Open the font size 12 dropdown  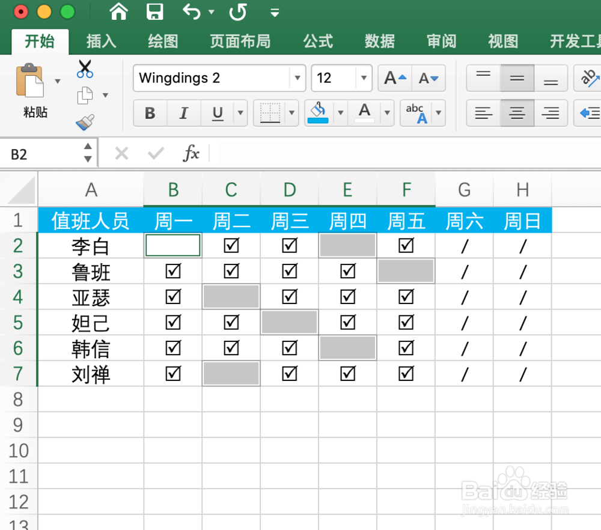coord(364,78)
